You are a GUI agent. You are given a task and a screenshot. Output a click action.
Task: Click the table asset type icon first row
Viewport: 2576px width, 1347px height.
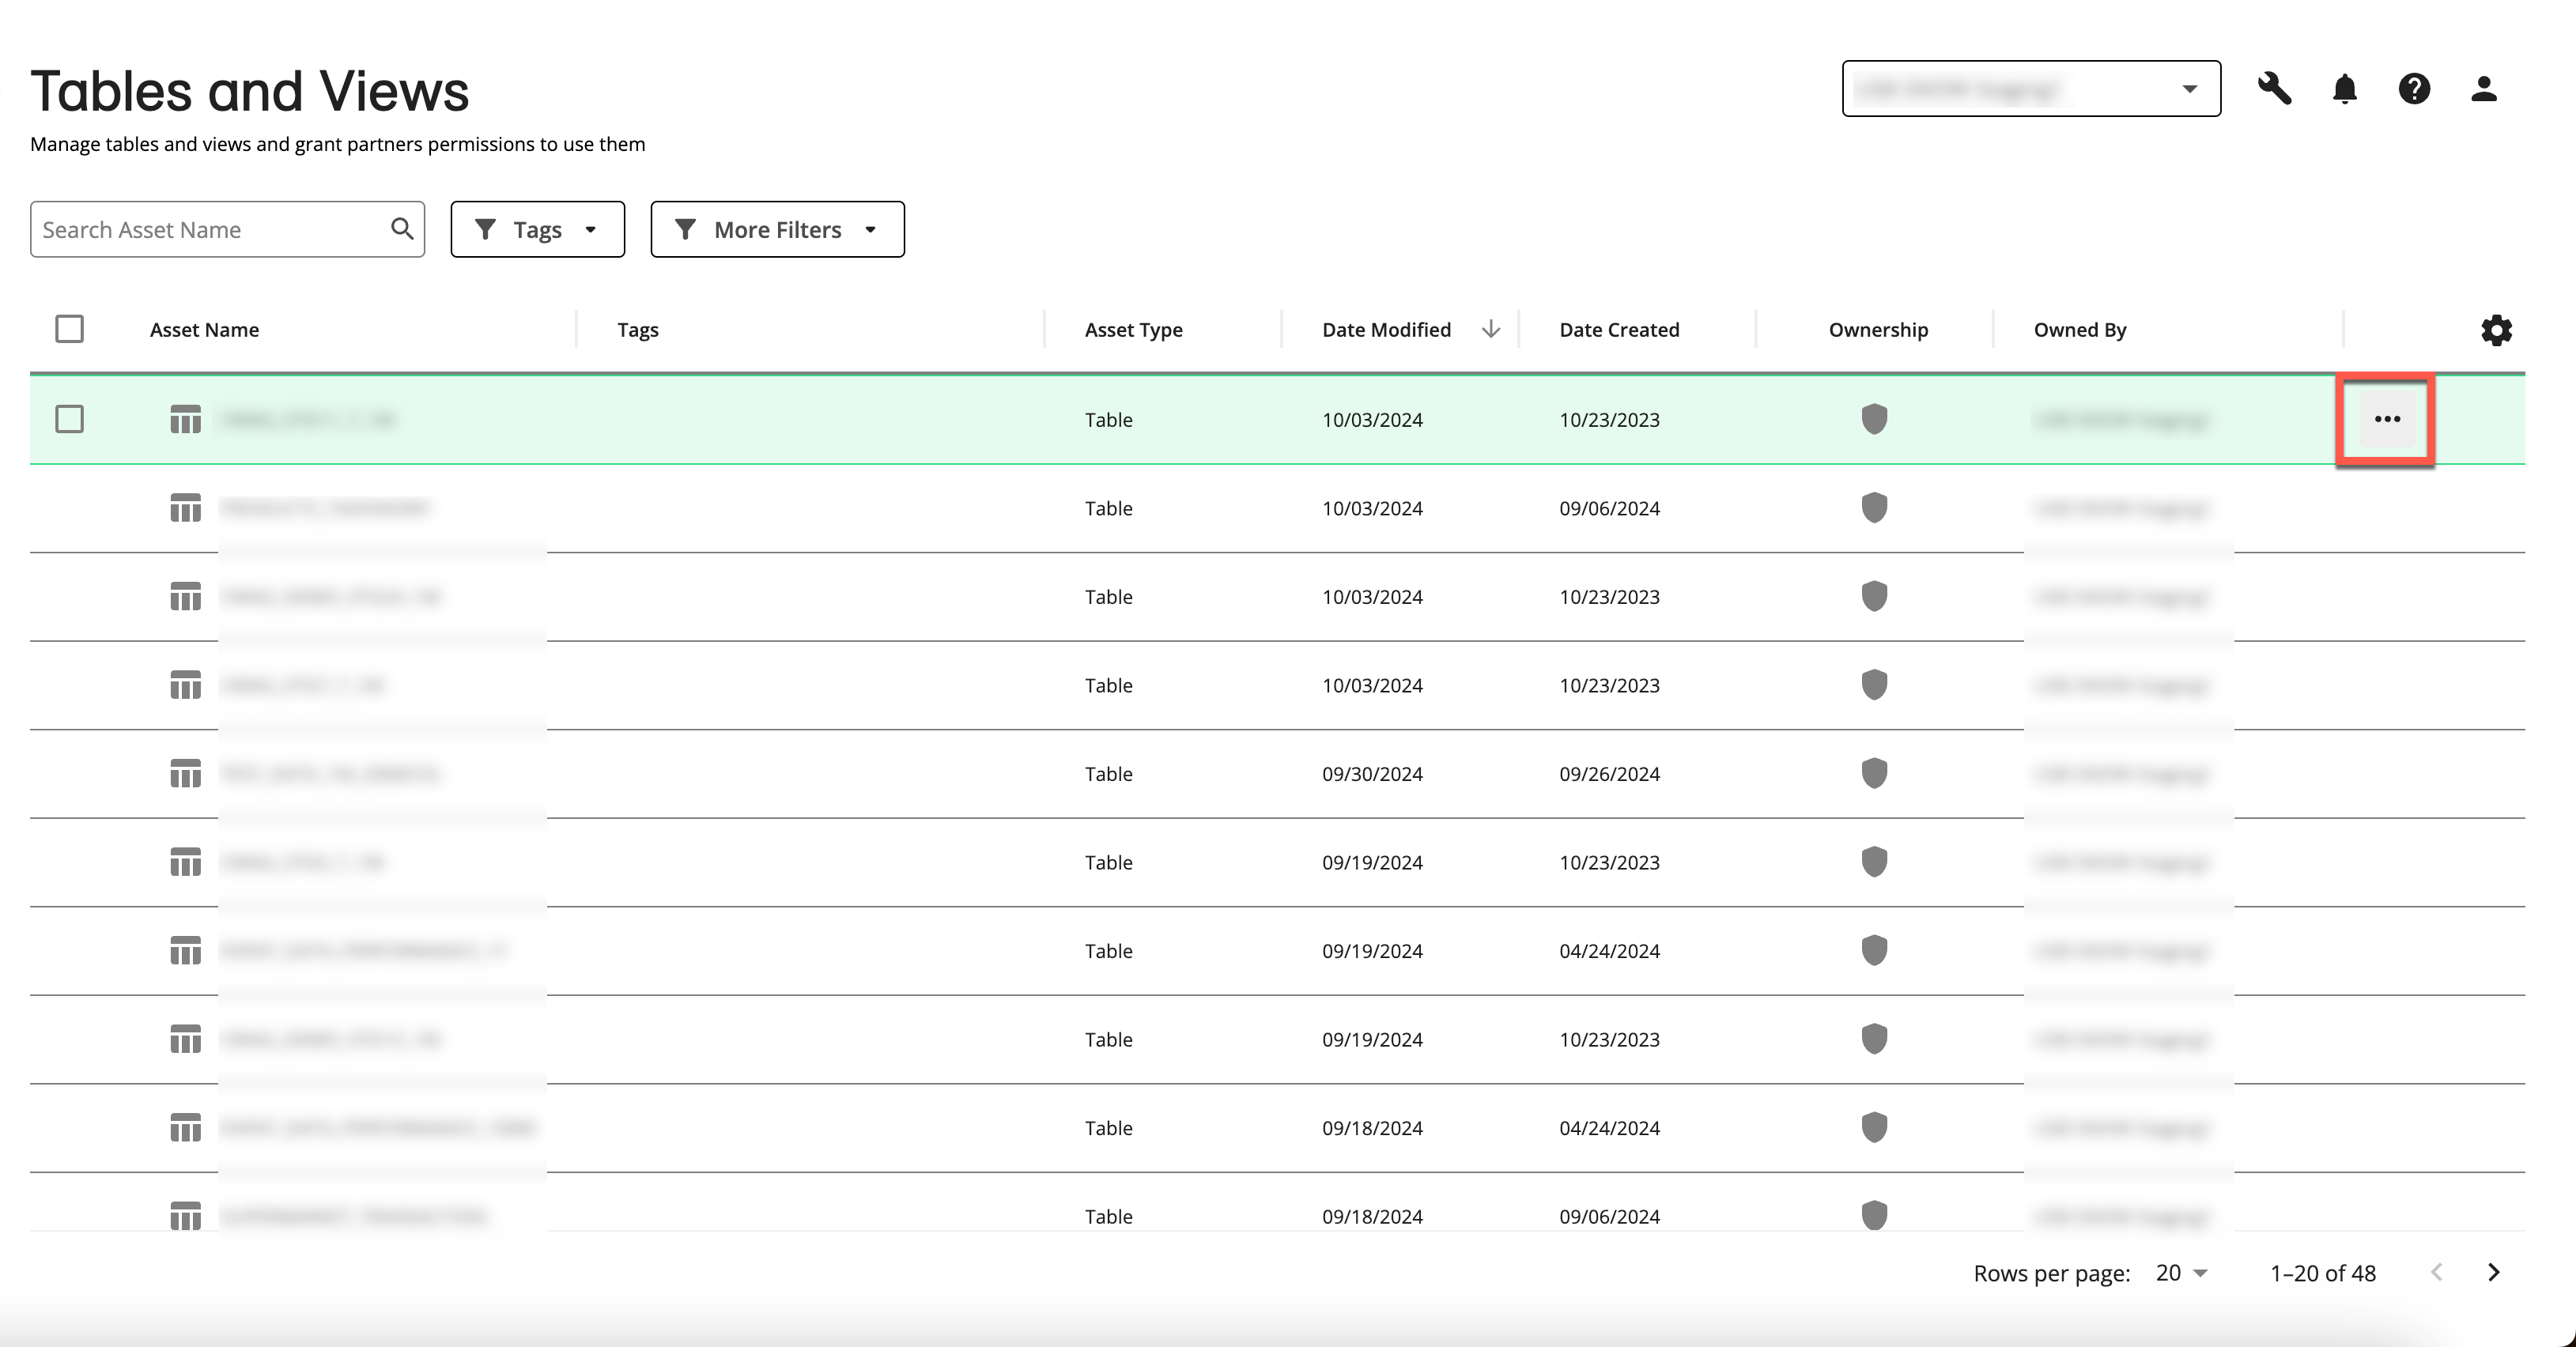click(x=184, y=417)
